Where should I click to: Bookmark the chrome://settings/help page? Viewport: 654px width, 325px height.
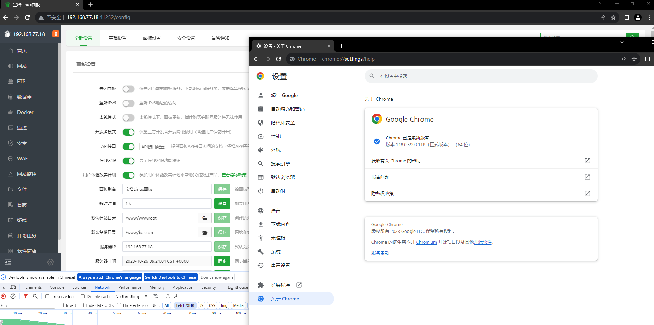pyautogui.click(x=634, y=59)
